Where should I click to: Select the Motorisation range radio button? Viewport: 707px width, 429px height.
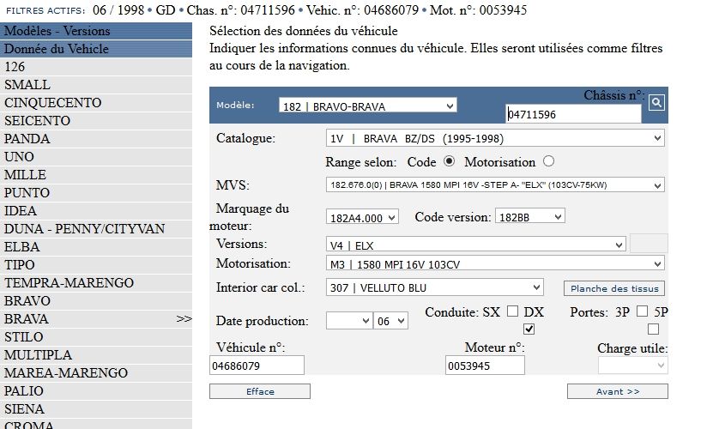[548, 161]
